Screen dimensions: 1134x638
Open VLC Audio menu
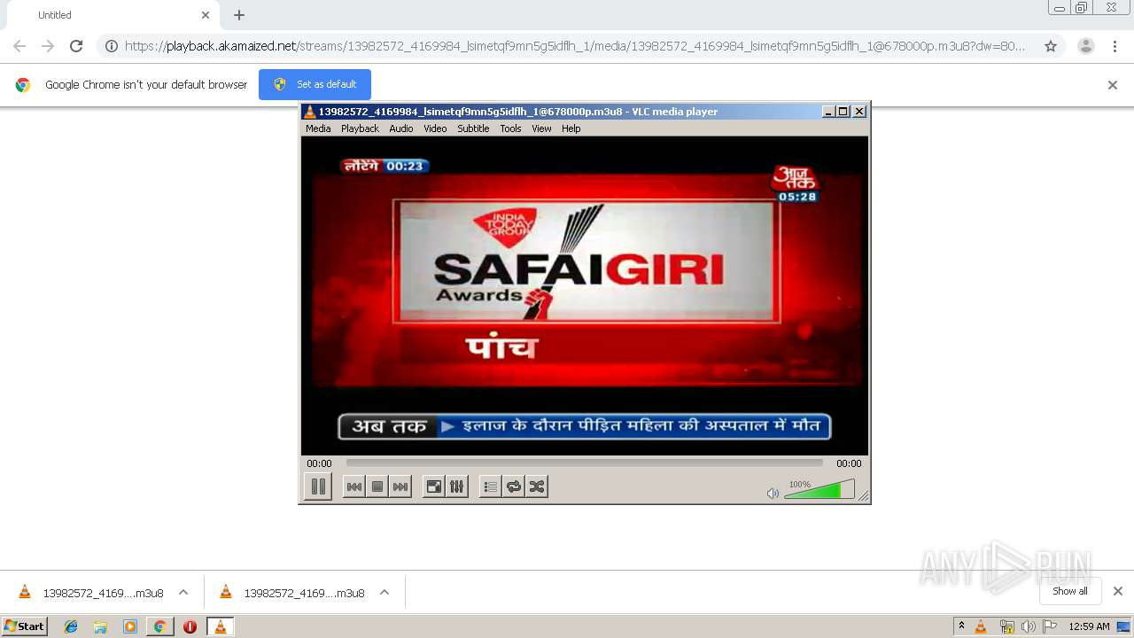[401, 128]
